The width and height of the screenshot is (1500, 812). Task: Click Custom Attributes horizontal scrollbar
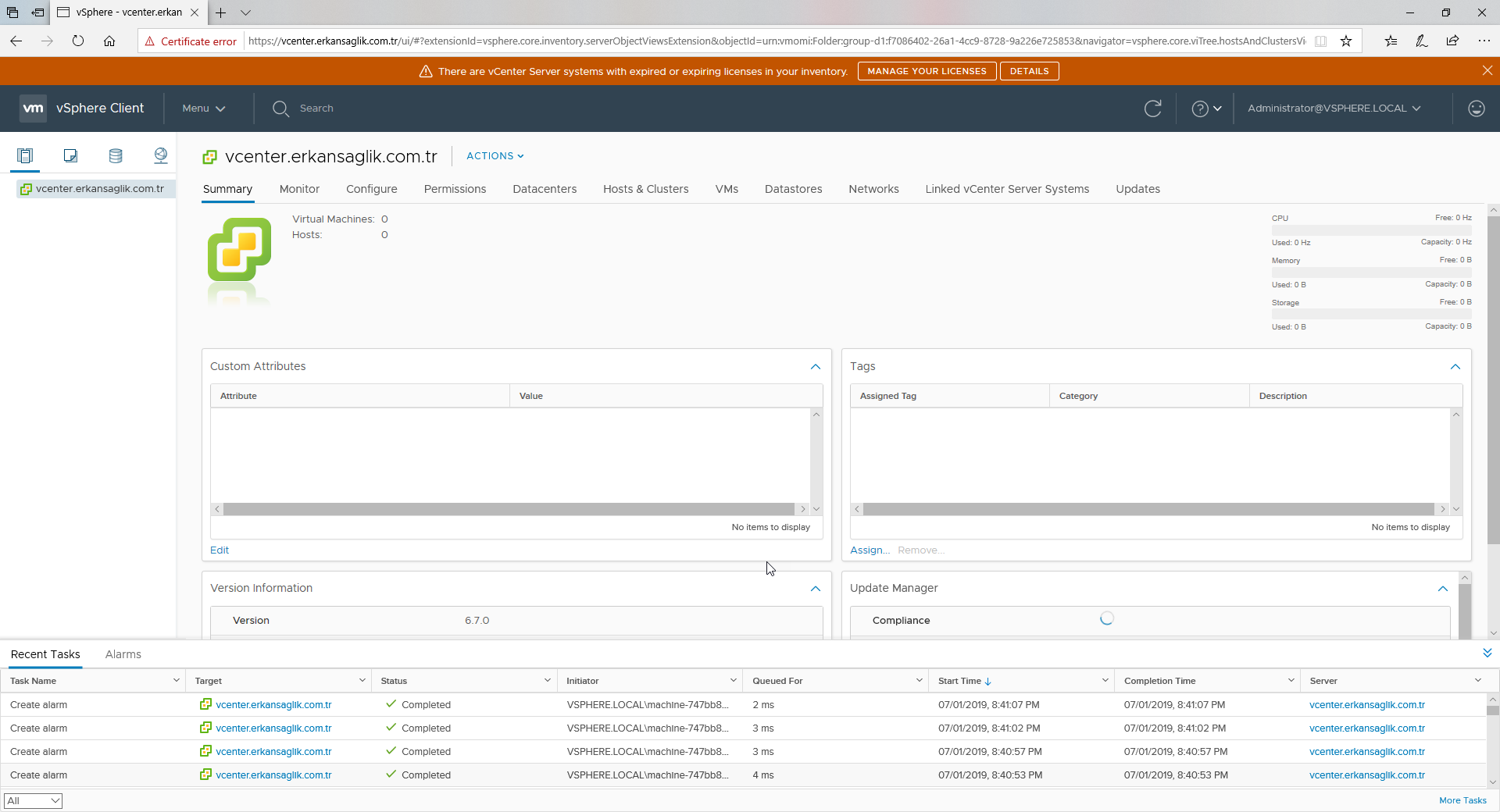tap(509, 509)
